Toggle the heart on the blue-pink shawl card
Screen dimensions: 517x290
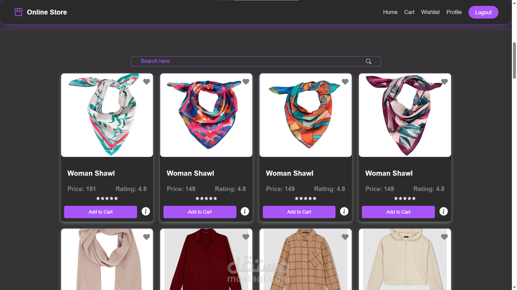coord(246,82)
